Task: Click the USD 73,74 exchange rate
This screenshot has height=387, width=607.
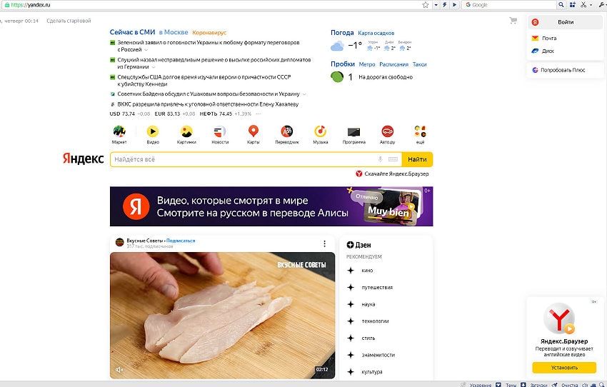Action: tap(122, 114)
